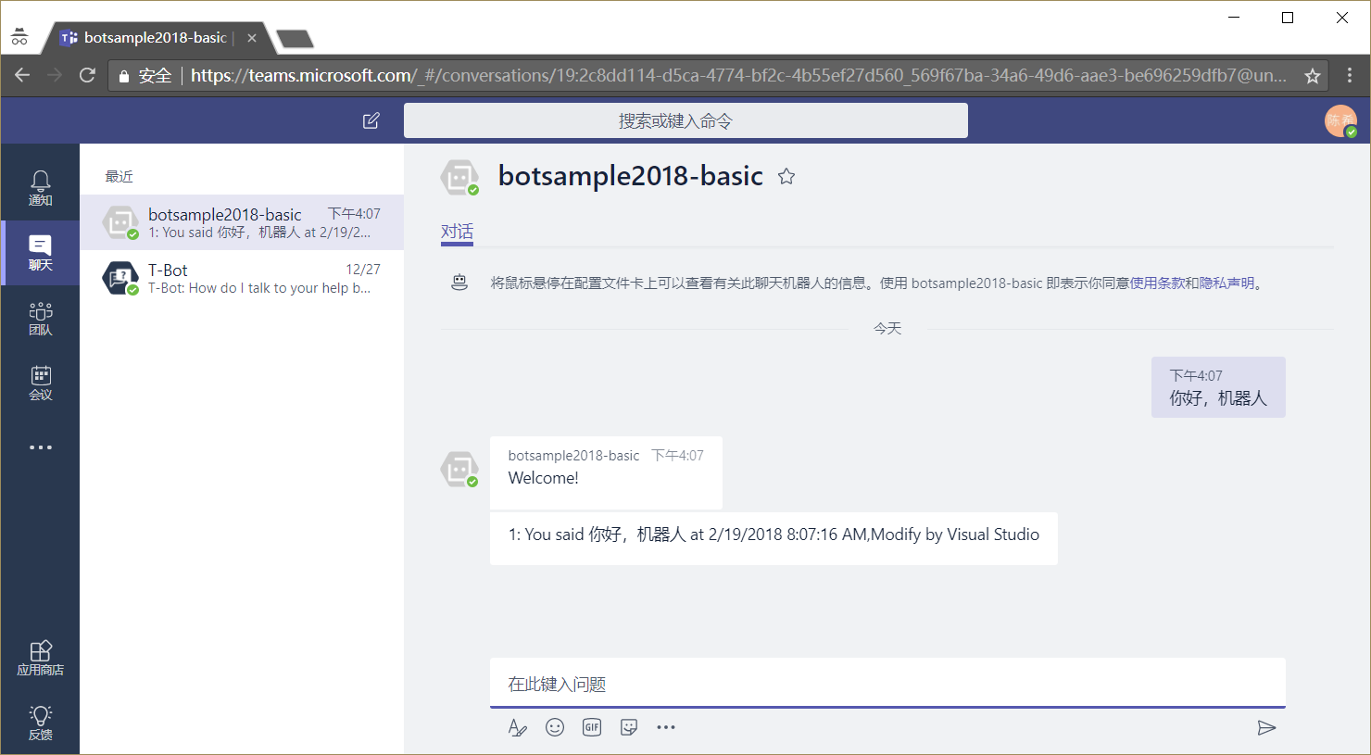This screenshot has width=1371, height=755.
Task: Favorite botsample2018-basic with the star
Action: [x=786, y=176]
